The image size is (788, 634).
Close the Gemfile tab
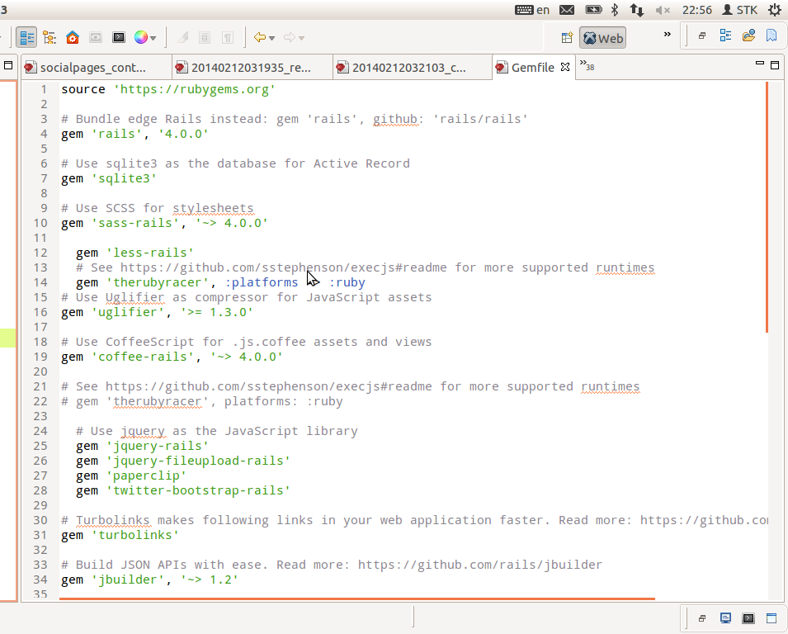(x=565, y=67)
